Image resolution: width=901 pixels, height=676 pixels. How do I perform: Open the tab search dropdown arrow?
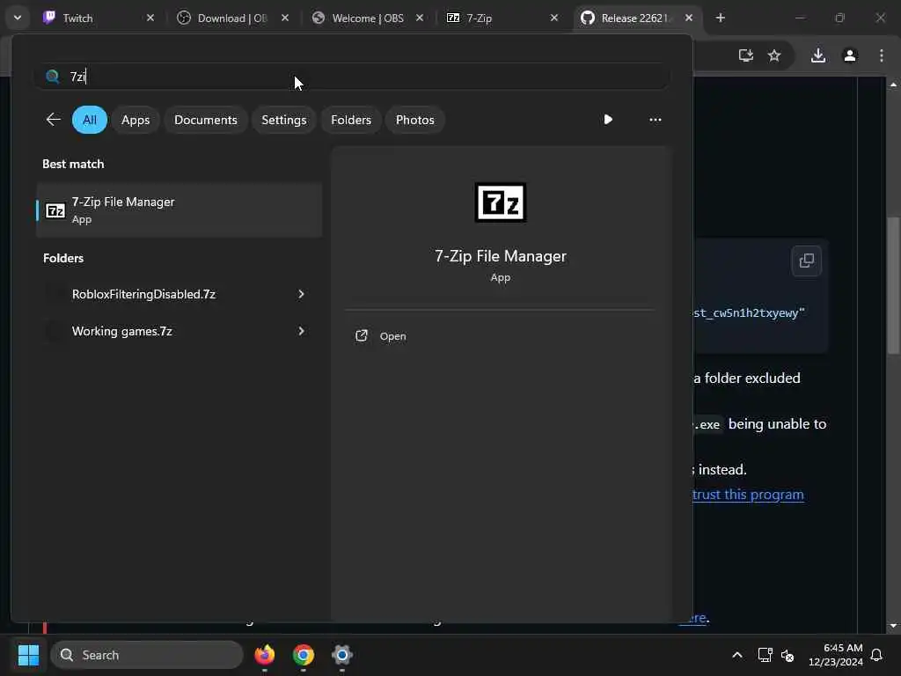coord(18,18)
